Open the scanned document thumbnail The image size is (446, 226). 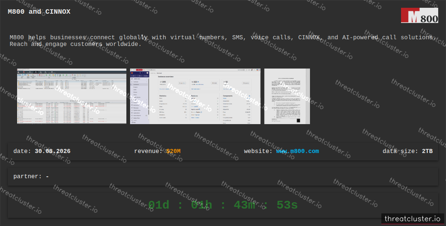[x=287, y=96]
